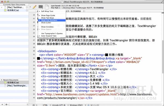This screenshot has height=106, width=164.
Task: Click the title bar document icon
Action: (x=62, y=2)
